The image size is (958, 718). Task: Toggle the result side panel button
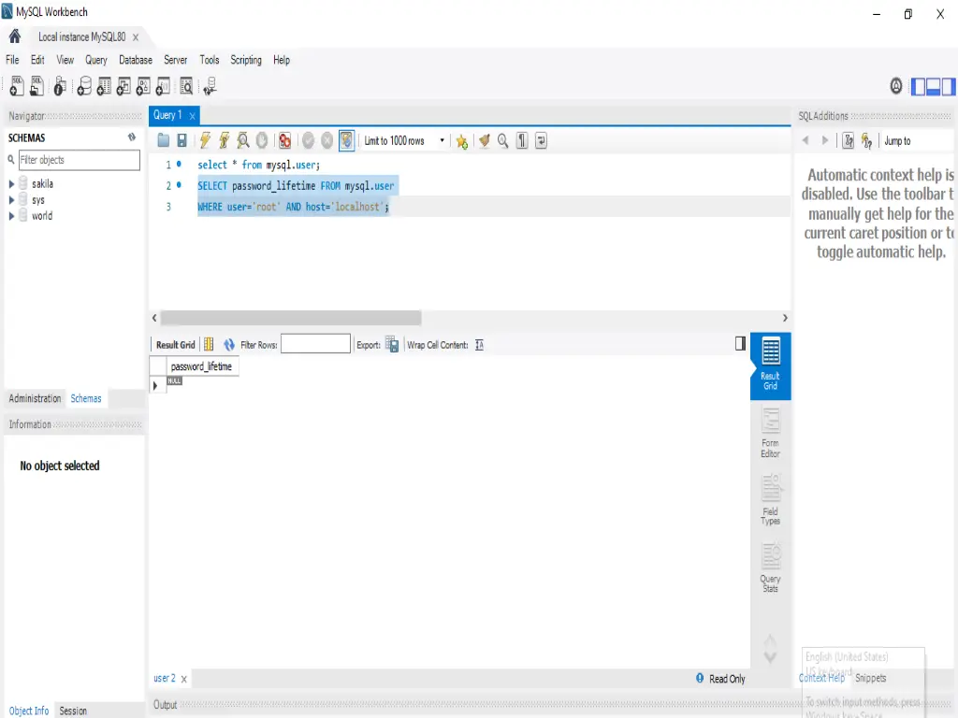(x=740, y=344)
